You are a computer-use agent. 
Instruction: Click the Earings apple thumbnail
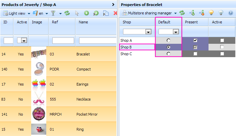pyautogui.click(x=39, y=84)
